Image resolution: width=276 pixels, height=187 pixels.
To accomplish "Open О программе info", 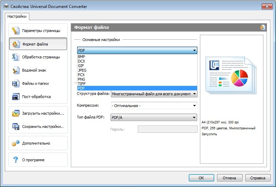I will point(38,160).
